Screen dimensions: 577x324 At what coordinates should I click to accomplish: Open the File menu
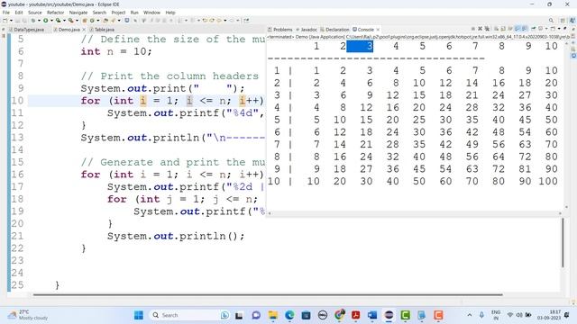tap(6, 12)
